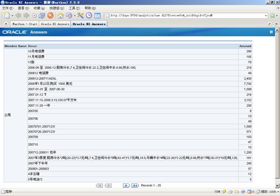280x196 pixels.
Task: Click the tools wrench icon in toolbar
Action: pos(81,16)
